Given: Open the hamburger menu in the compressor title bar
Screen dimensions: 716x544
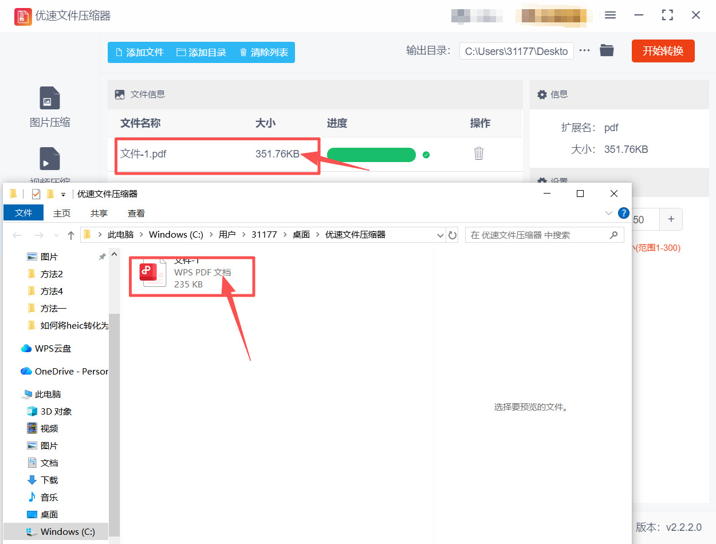Looking at the screenshot, I should pyautogui.click(x=610, y=15).
